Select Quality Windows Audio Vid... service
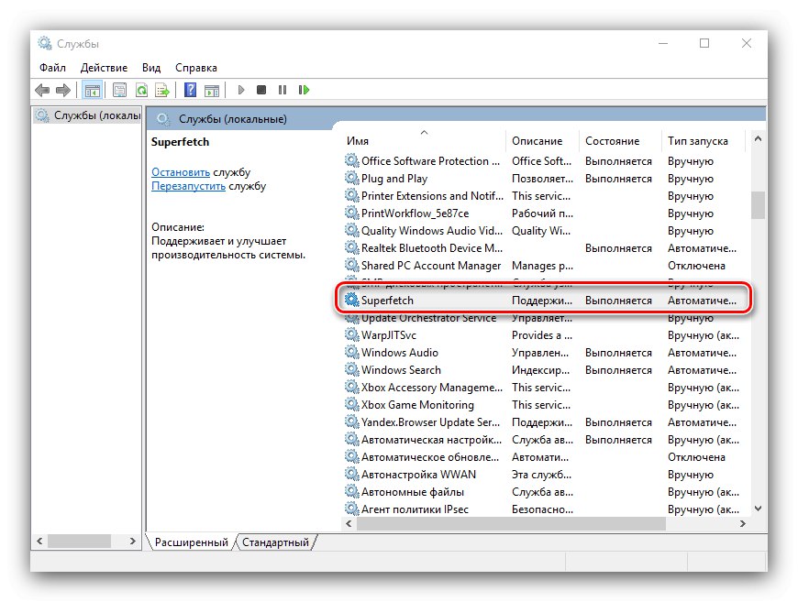Viewport: 798px width, 602px height. click(x=432, y=230)
